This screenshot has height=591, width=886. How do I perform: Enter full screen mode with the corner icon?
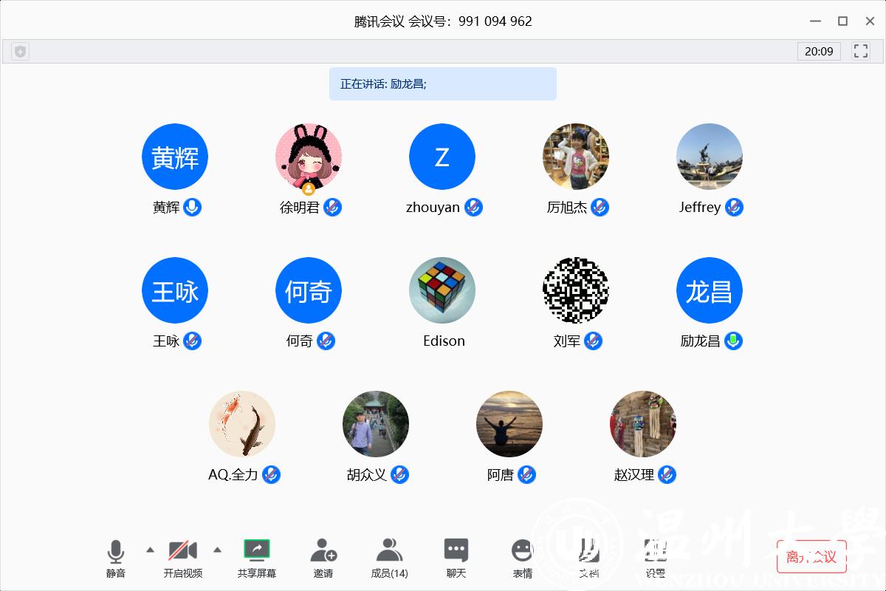click(x=860, y=51)
